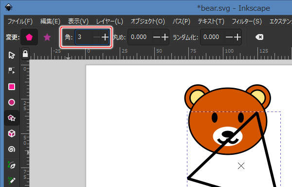
Task: Decrease ランダム化 with minus button
Action: pyautogui.click(x=229, y=37)
